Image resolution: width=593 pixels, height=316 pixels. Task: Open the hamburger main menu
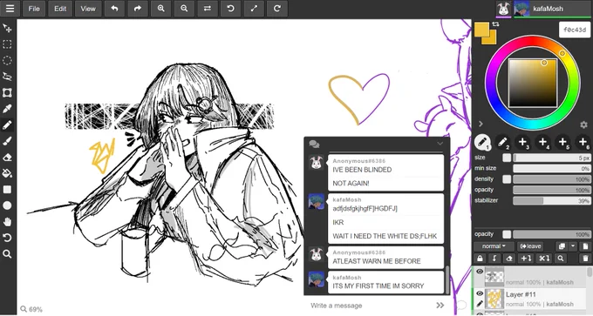[10, 9]
